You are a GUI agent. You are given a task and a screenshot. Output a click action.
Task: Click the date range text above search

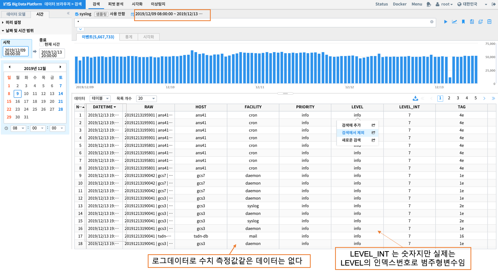point(169,14)
